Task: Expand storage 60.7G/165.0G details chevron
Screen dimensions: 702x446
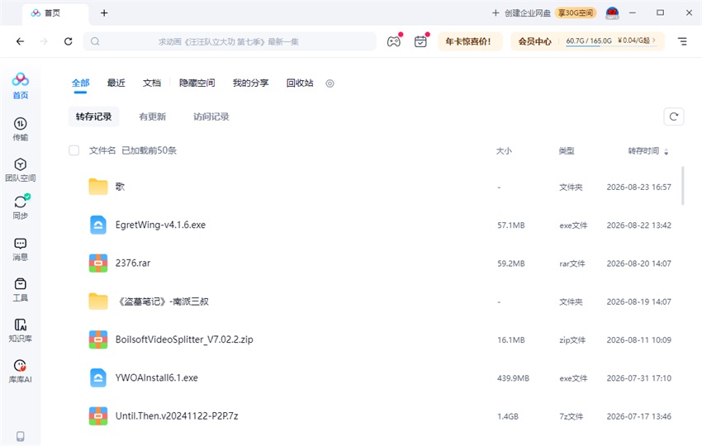Action: (x=654, y=40)
